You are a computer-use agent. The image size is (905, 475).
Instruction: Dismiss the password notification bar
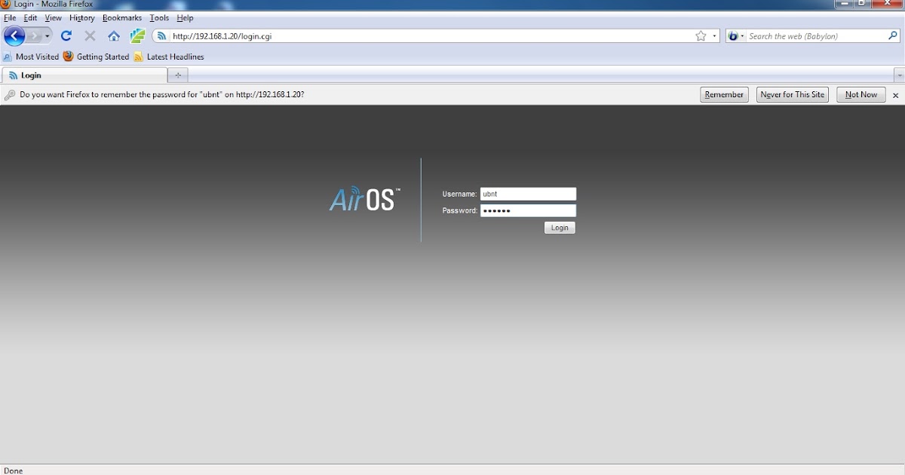click(896, 95)
